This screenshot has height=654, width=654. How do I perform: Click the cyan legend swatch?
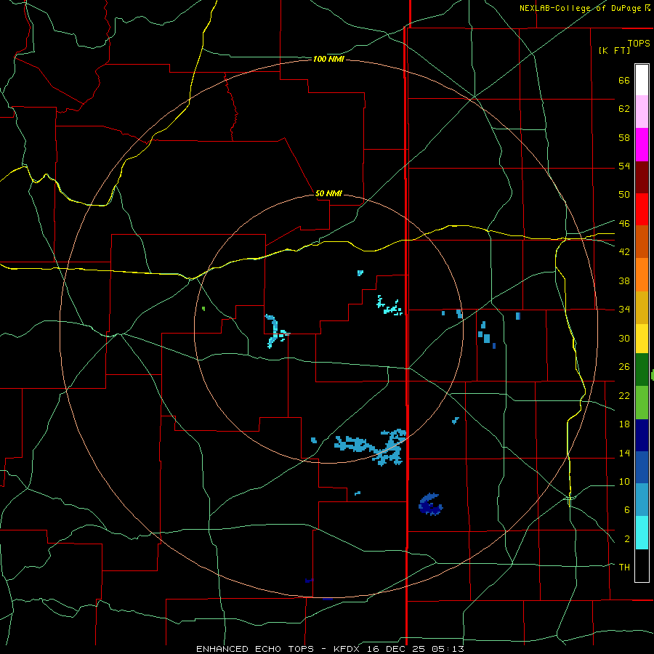(x=642, y=533)
